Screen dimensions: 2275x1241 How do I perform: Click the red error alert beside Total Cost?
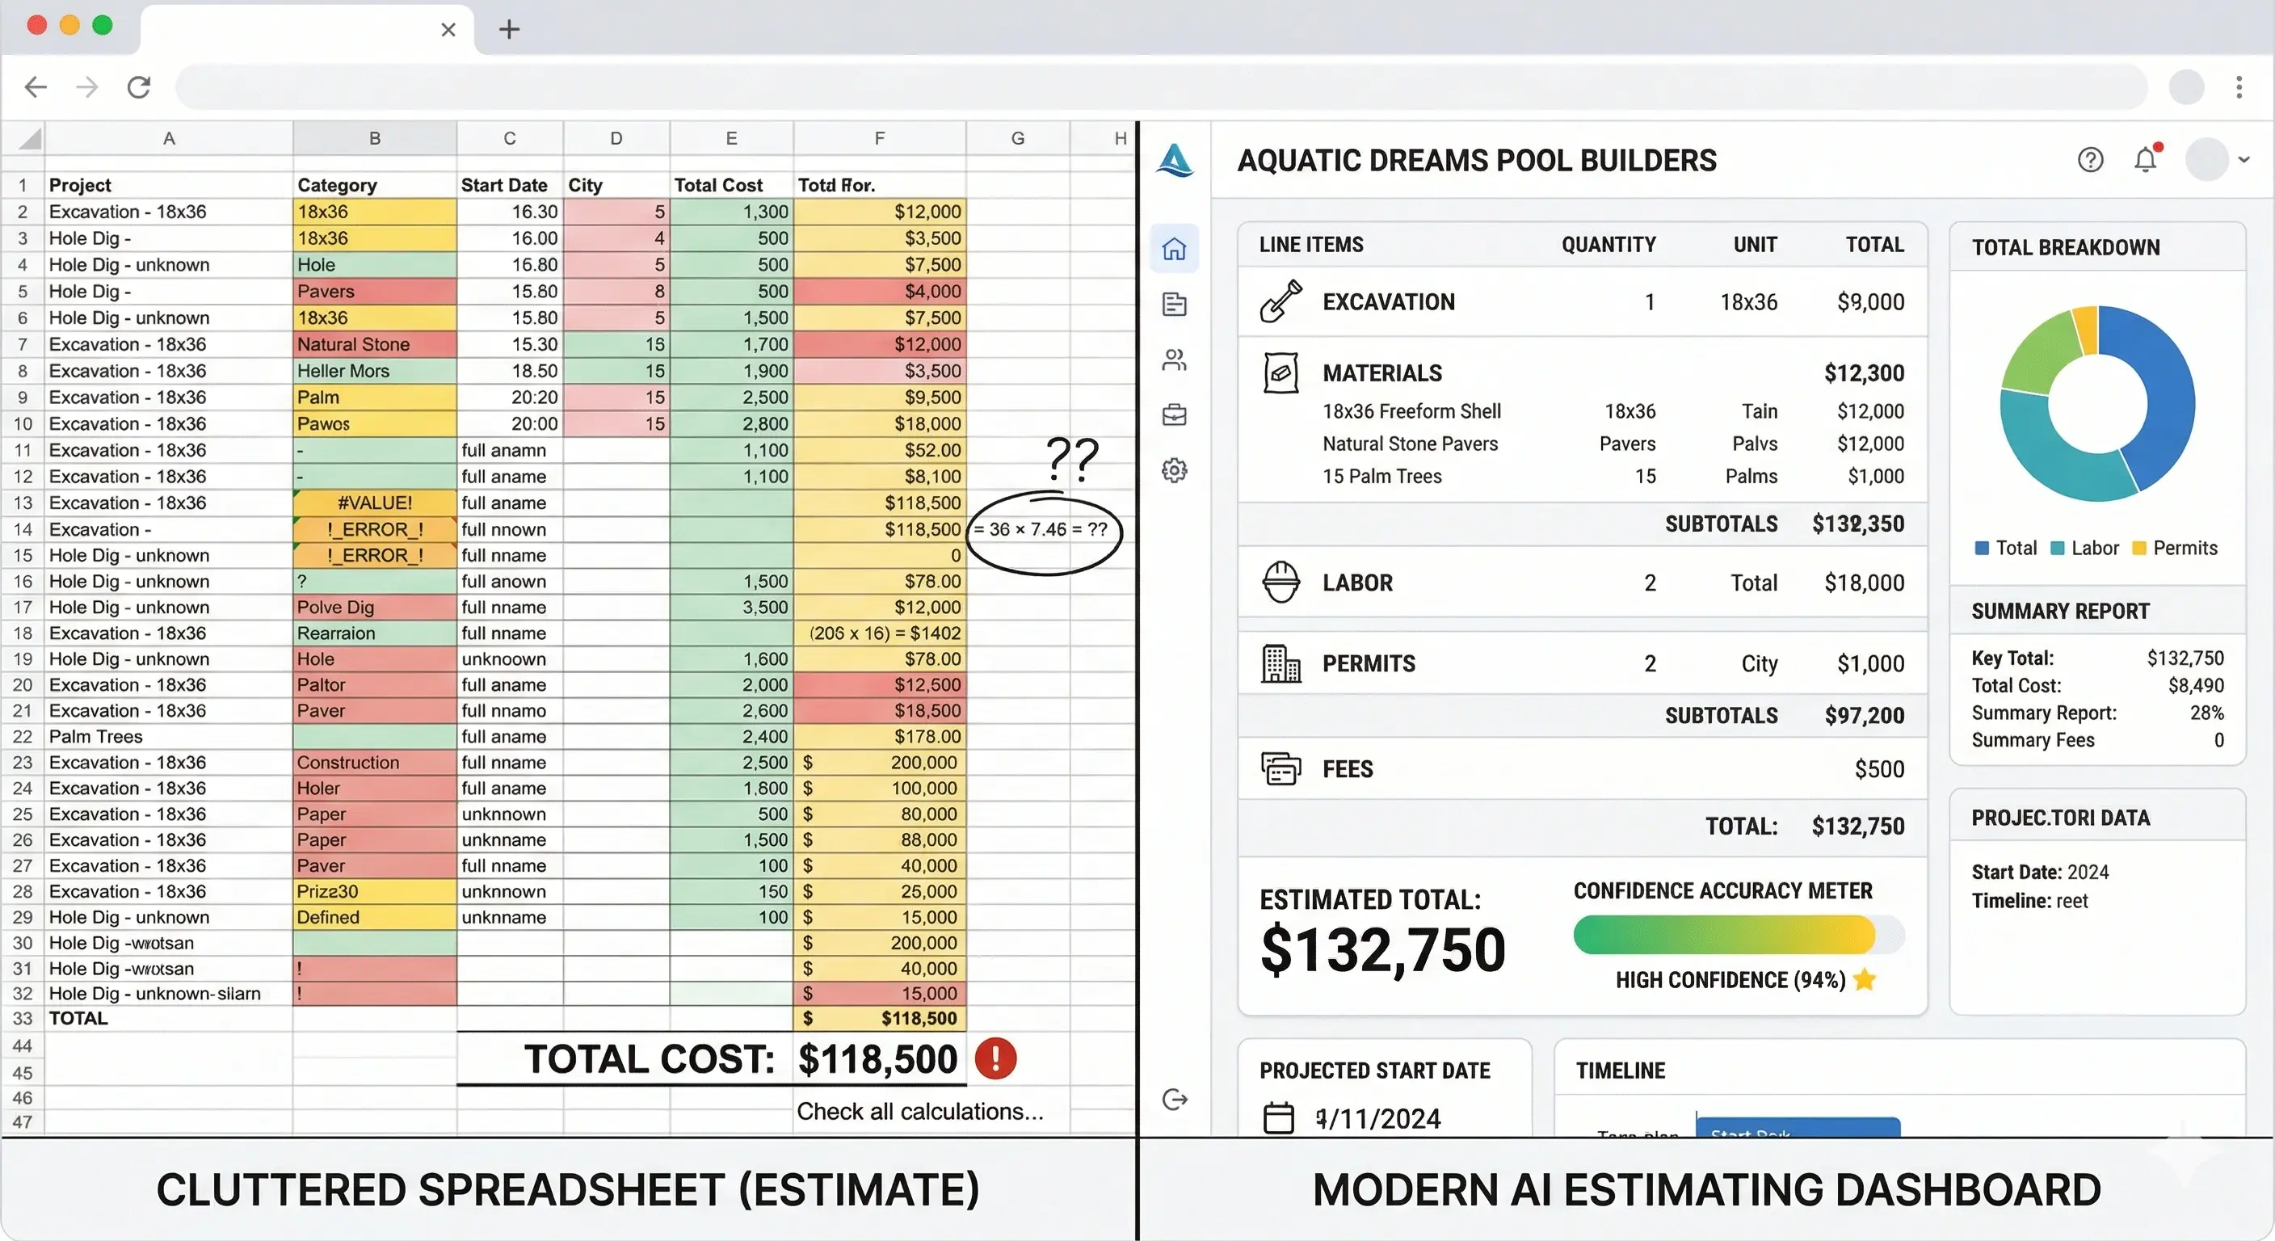[x=995, y=1059]
